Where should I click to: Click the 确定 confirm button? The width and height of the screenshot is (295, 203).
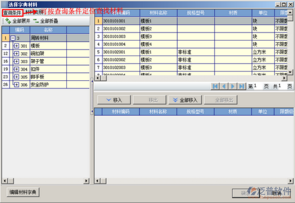[246, 193]
